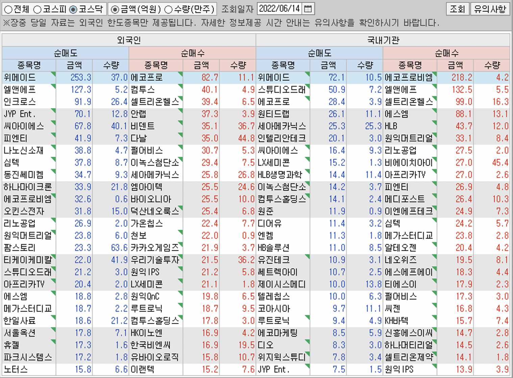
Task: Select 에코프로 in foreign net-buy column
Action: pos(147,77)
